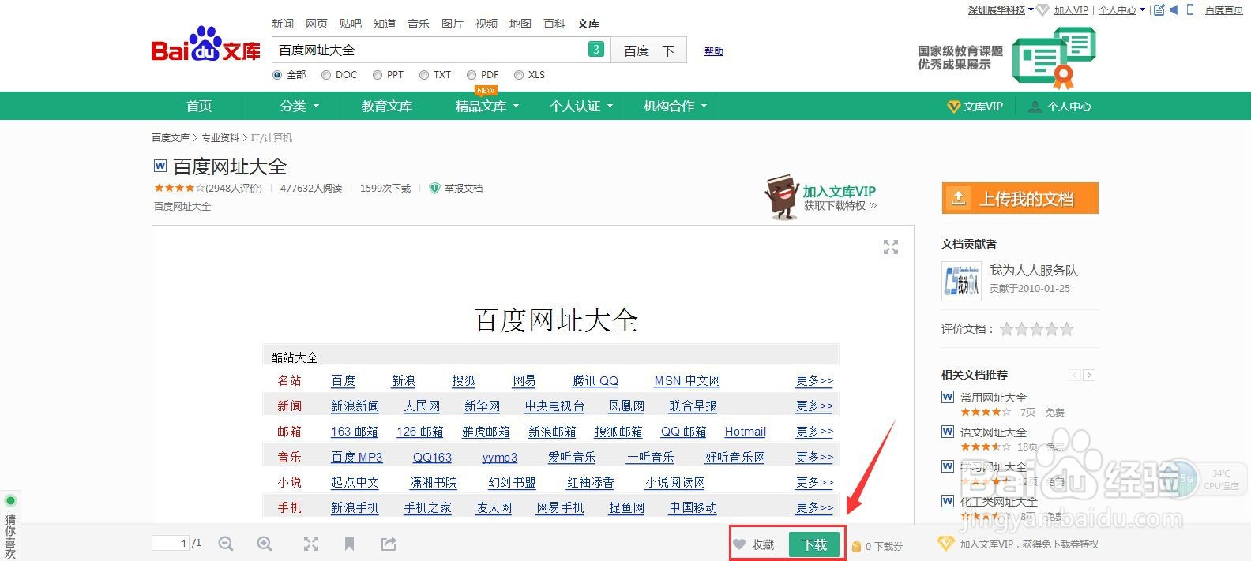Click the green 下载 button
Screen dimensions: 1251x561
click(x=814, y=544)
